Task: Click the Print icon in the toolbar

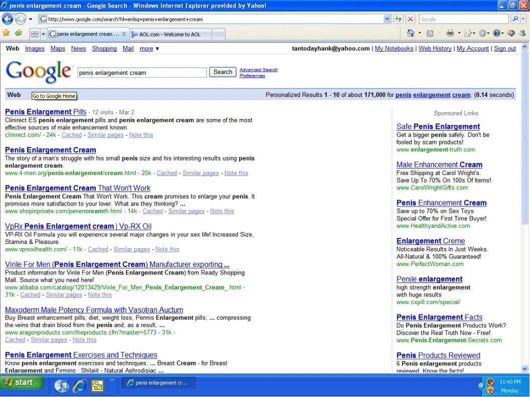Action: click(450, 33)
